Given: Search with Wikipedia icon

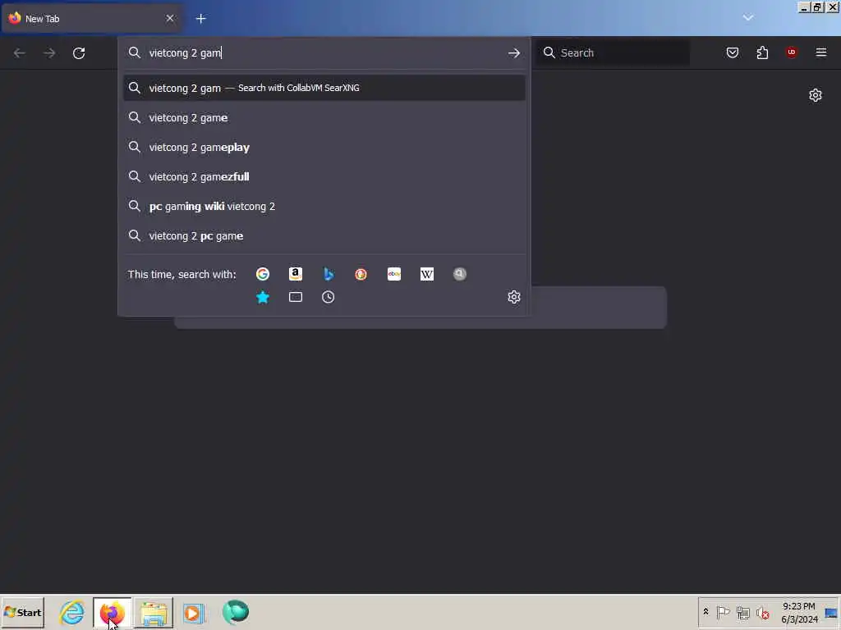Looking at the screenshot, I should (x=427, y=274).
